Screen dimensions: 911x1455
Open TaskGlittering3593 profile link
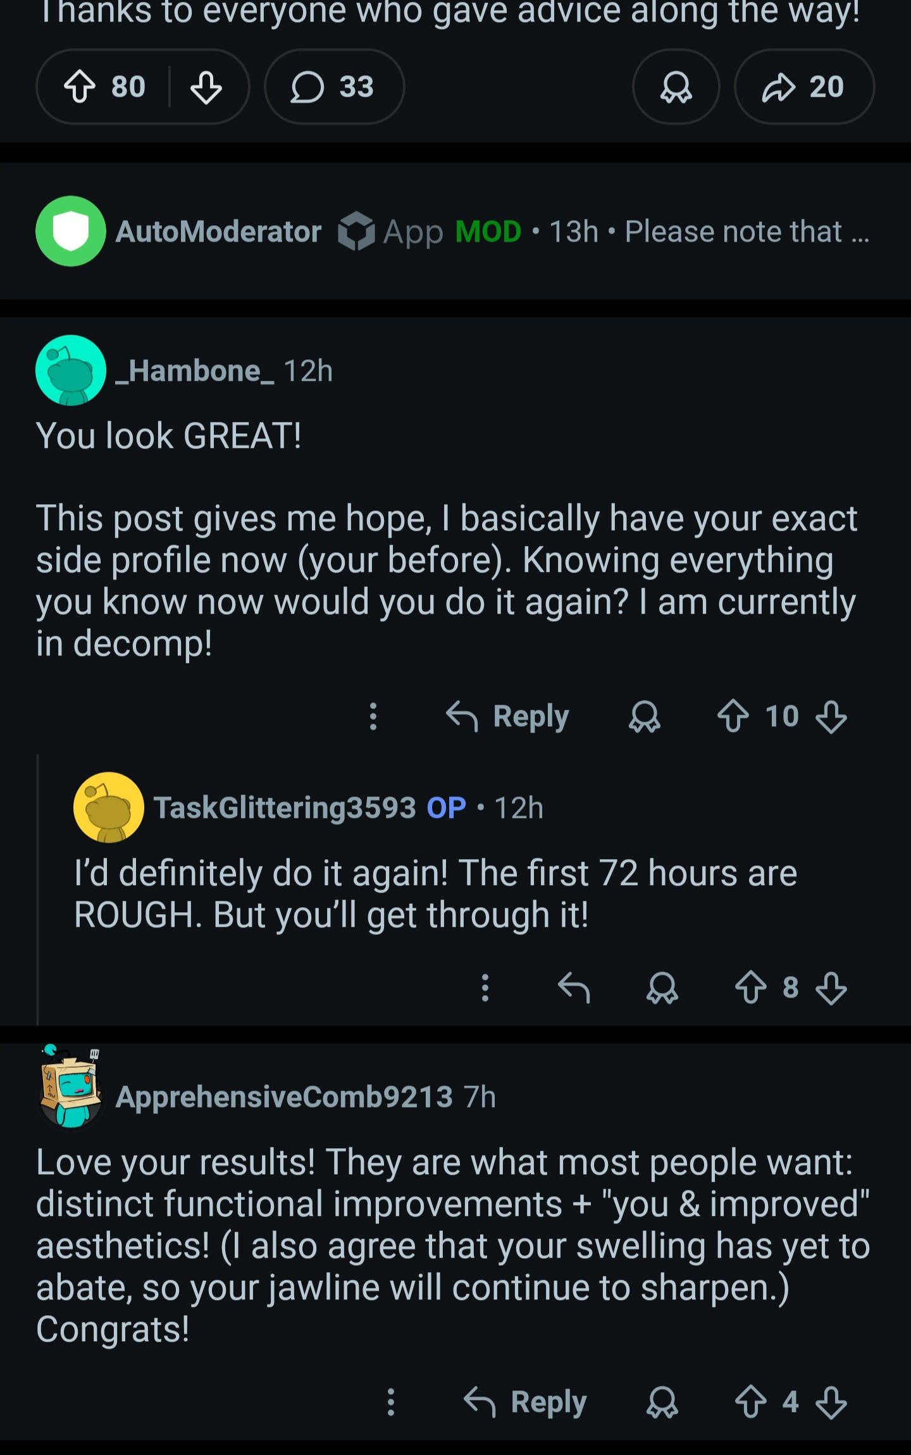point(285,807)
